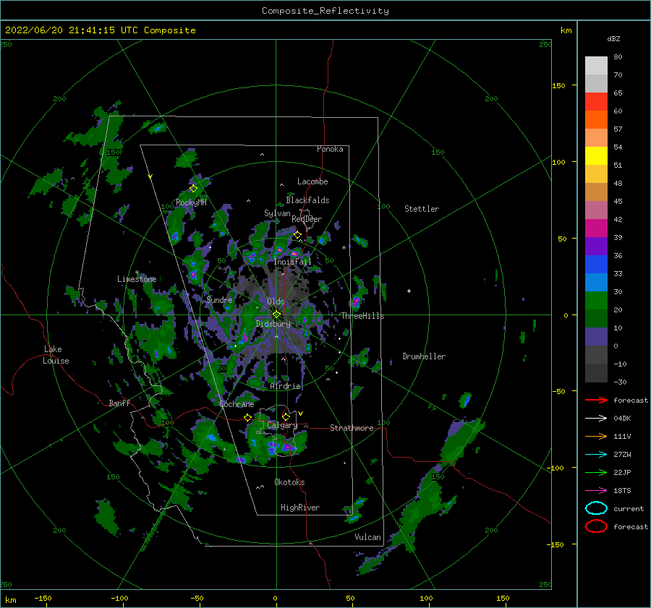
Task: Click the 04DK legend text
Action: 622,418
